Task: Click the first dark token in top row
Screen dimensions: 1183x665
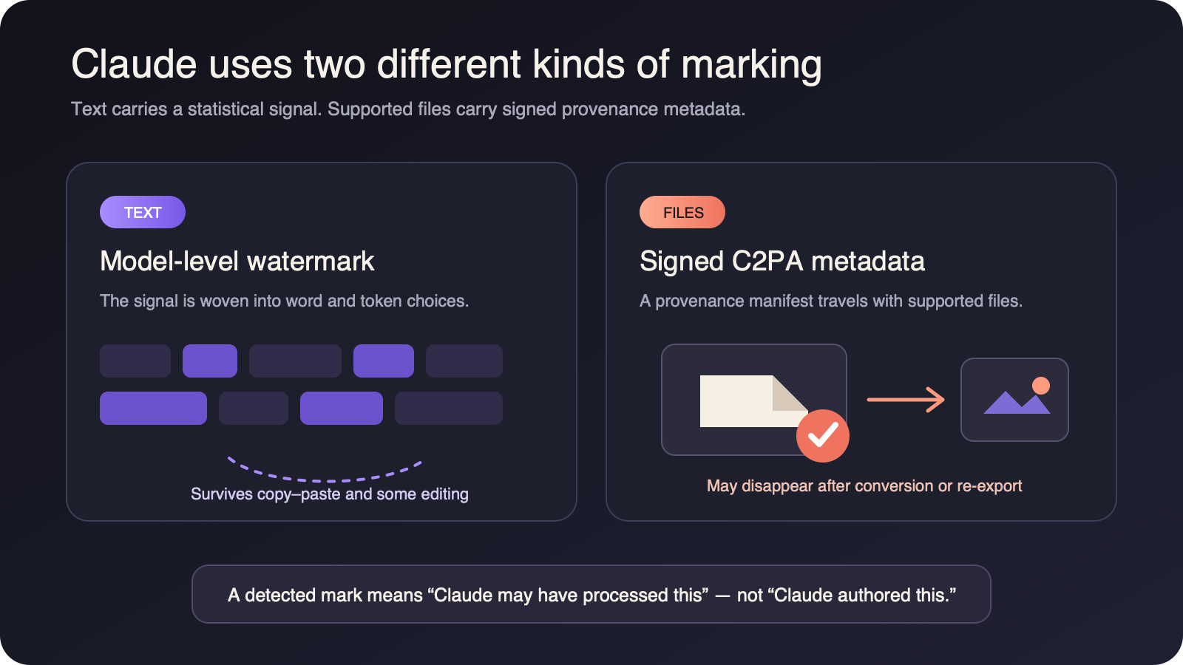Action: coord(135,361)
